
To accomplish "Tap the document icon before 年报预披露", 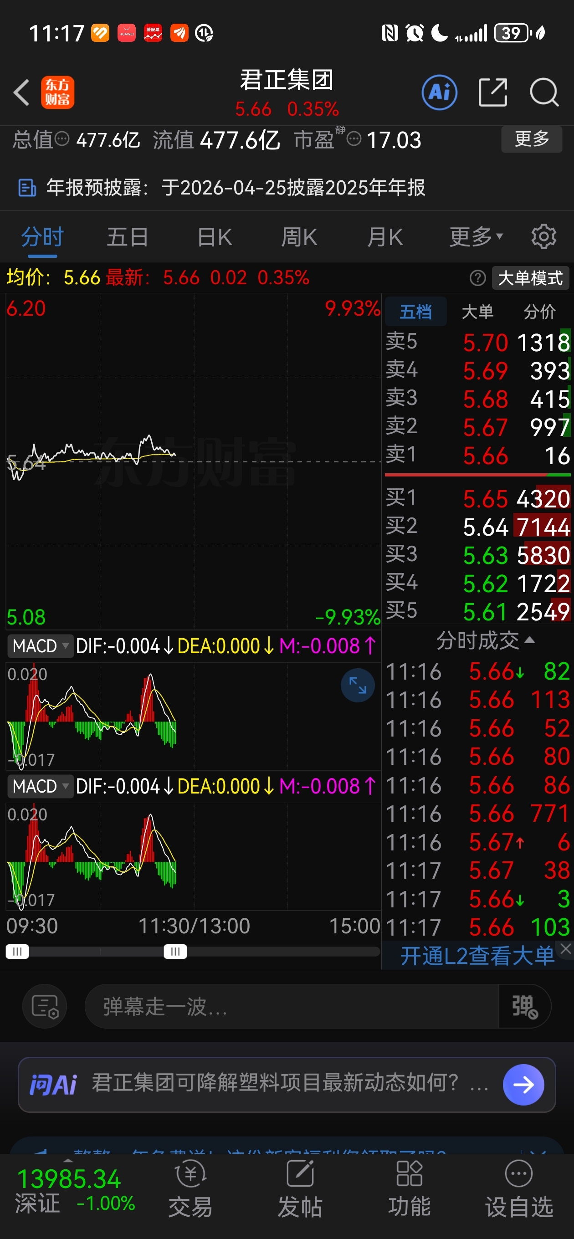I will (x=27, y=188).
